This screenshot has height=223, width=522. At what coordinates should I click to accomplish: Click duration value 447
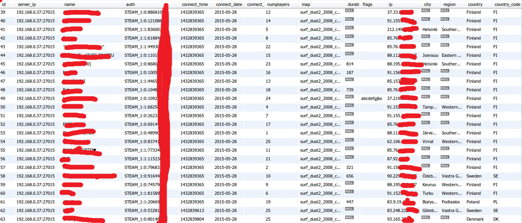[x=349, y=202]
